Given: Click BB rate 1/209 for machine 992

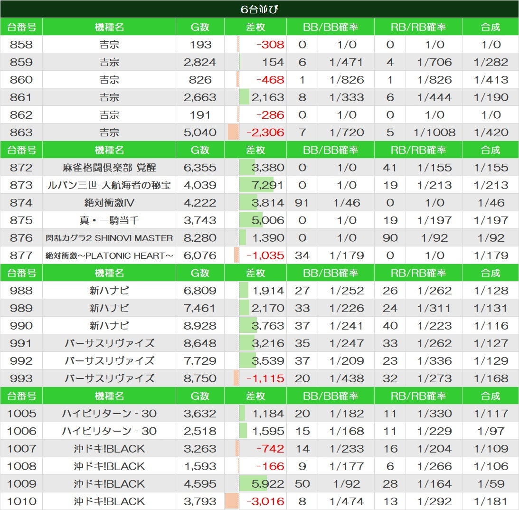Looking at the screenshot, I should click(346, 361).
